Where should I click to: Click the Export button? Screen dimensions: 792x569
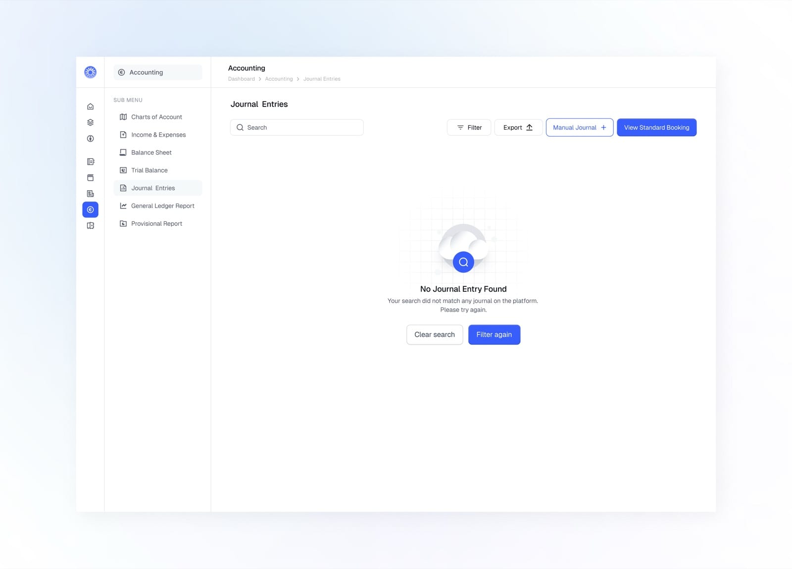518,127
